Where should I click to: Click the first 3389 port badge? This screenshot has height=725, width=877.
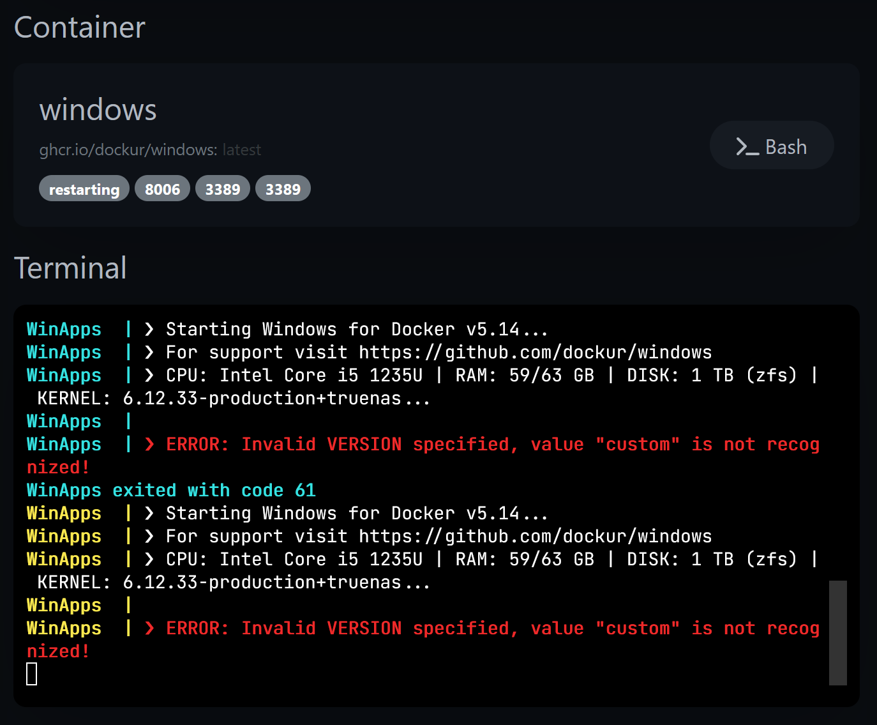click(x=223, y=188)
